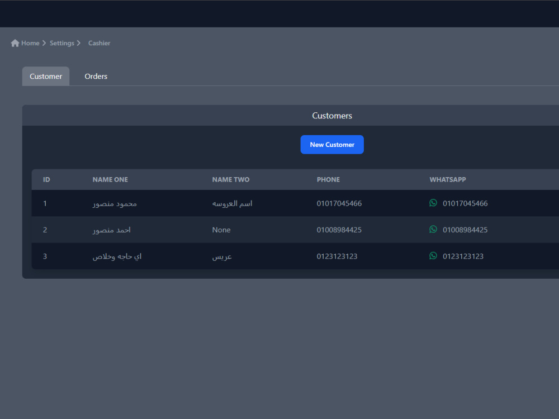
Task: Click WhatsApp number 0123123123
Action: 463,256
